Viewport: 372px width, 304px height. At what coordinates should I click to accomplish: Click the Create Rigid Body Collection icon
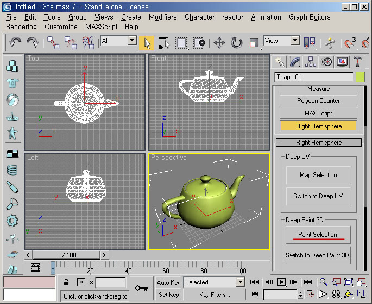coord(12,66)
